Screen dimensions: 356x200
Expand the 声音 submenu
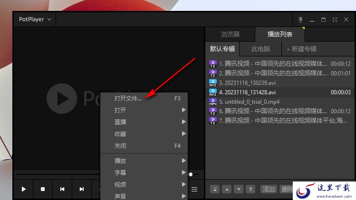(144, 195)
